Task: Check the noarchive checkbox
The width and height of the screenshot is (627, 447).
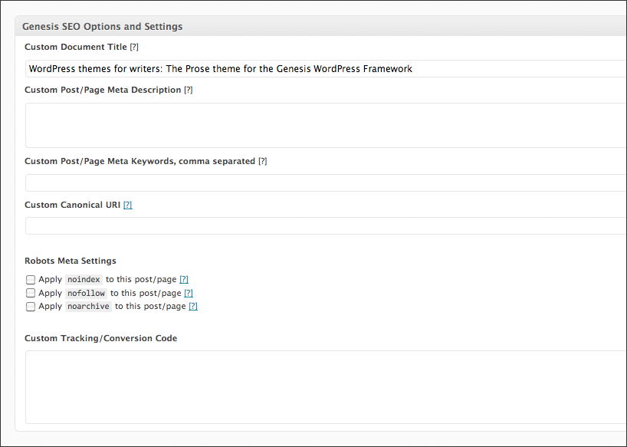Action: pyautogui.click(x=31, y=307)
